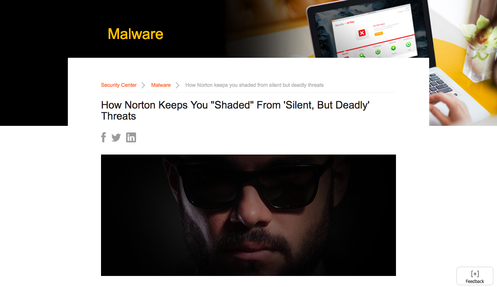Click the red X icon on laptop screen

(x=362, y=33)
